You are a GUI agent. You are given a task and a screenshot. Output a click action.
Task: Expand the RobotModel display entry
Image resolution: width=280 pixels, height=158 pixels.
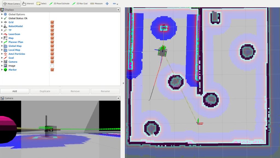[2, 26]
